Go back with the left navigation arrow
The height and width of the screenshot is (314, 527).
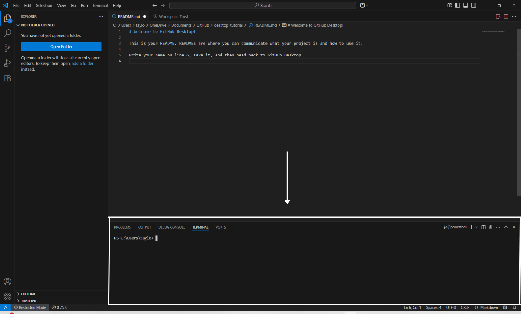coord(155,5)
